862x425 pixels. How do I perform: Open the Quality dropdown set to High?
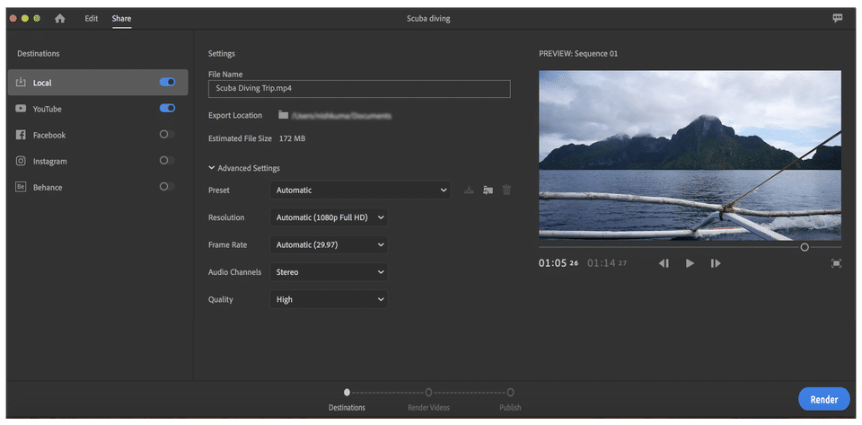pyautogui.click(x=329, y=299)
